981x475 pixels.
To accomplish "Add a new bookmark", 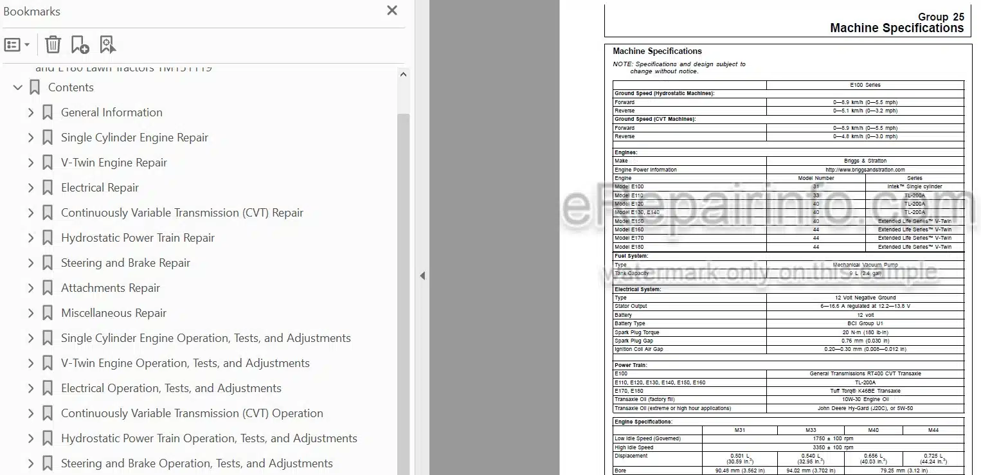I will tap(80, 44).
